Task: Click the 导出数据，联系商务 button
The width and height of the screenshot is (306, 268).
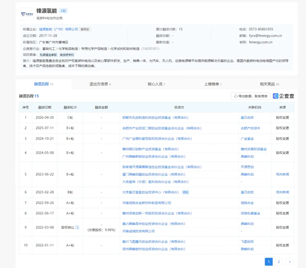Action: click(x=250, y=96)
